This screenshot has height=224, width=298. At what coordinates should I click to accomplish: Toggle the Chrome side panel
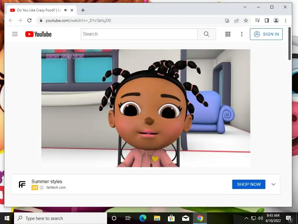[267, 20]
